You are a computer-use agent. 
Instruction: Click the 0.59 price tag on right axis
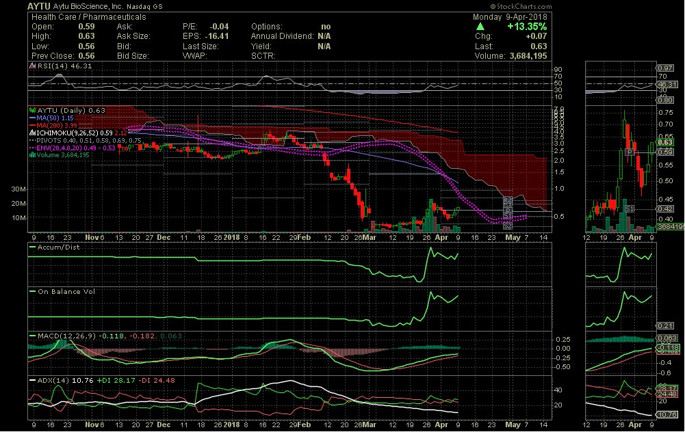665,152
